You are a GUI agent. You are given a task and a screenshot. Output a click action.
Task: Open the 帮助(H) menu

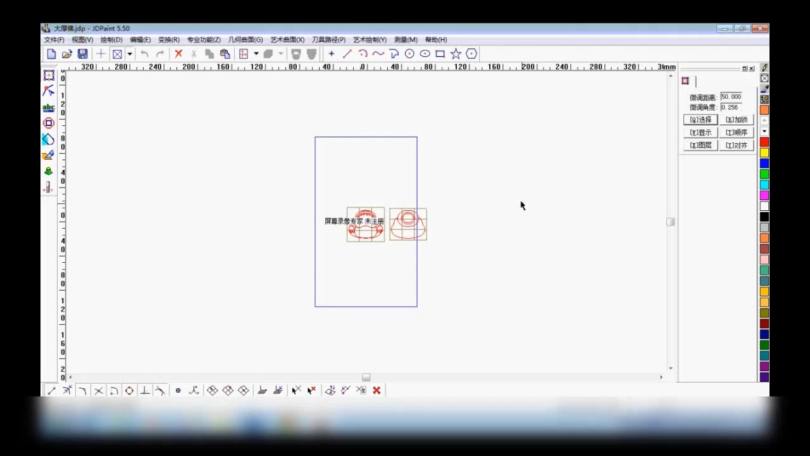(x=436, y=40)
